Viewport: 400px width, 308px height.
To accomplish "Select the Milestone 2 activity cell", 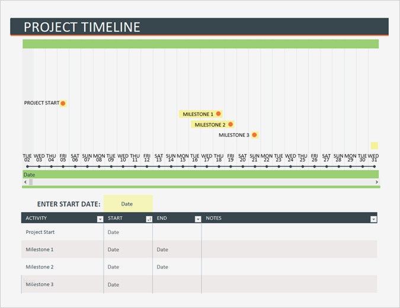I will point(62,267).
